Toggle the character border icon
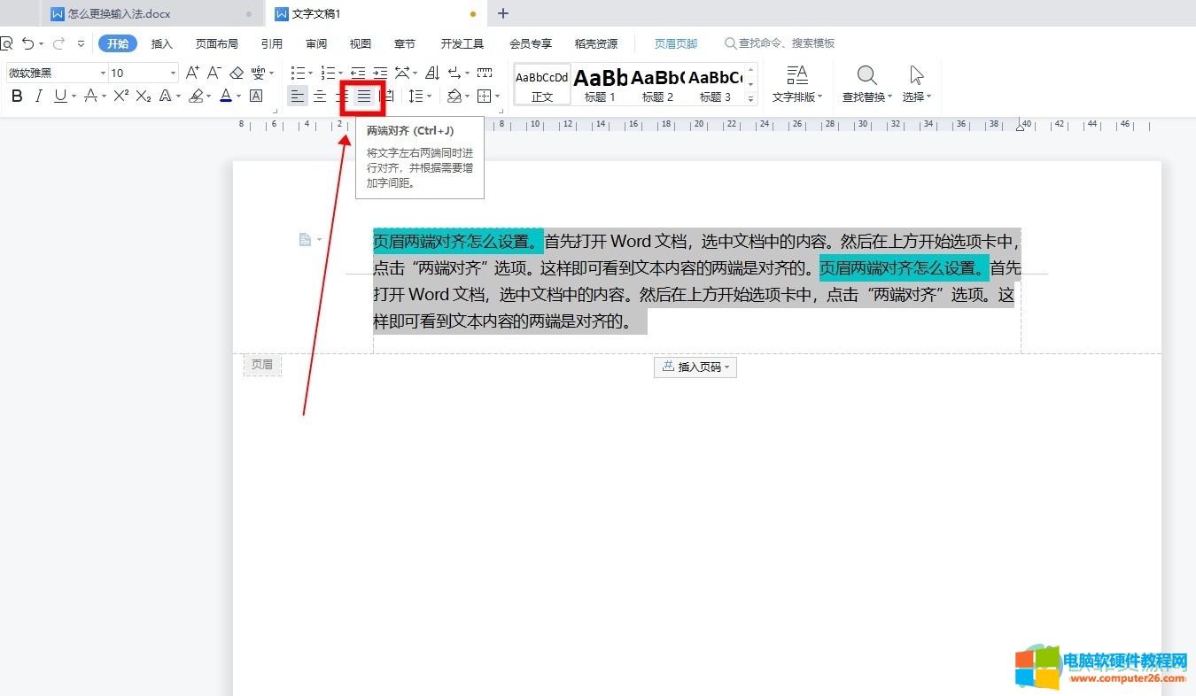This screenshot has width=1196, height=696. [256, 96]
